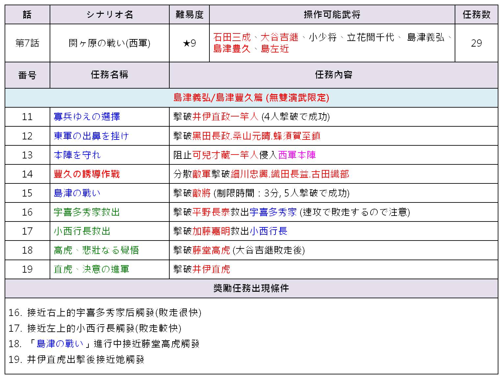This screenshot has height=379, width=503.
Task: Click mission number 12
Action: [27, 136]
